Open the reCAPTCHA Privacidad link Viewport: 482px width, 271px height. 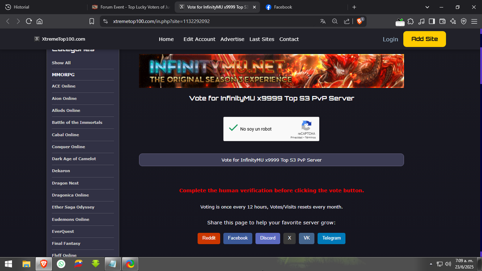[296, 137]
